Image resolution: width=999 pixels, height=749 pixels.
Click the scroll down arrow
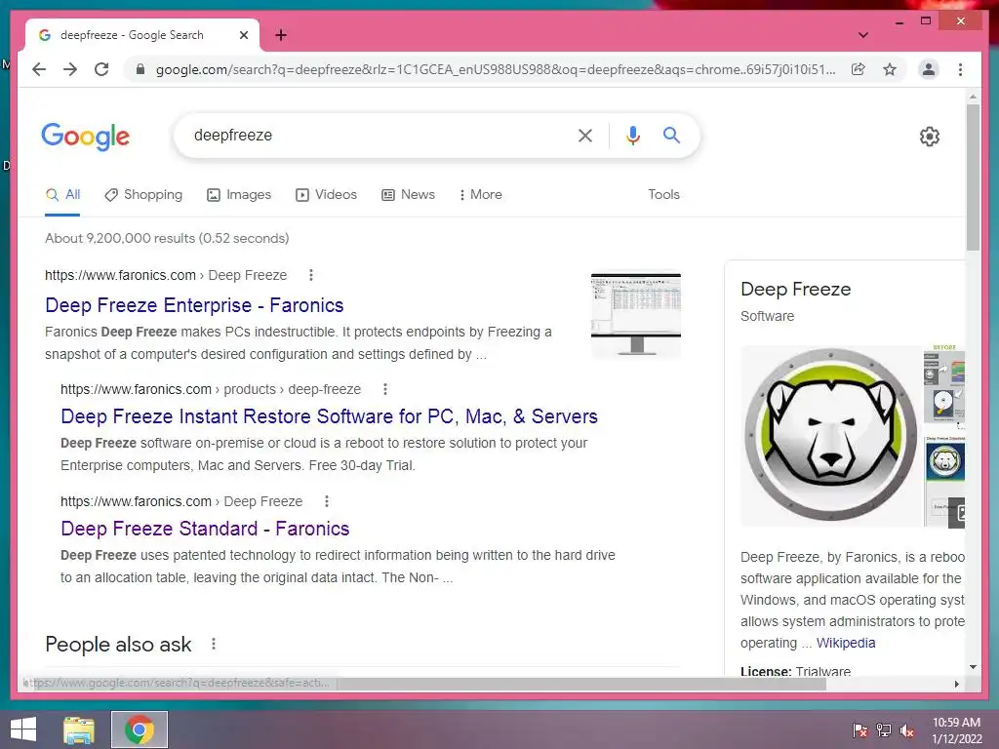click(973, 667)
